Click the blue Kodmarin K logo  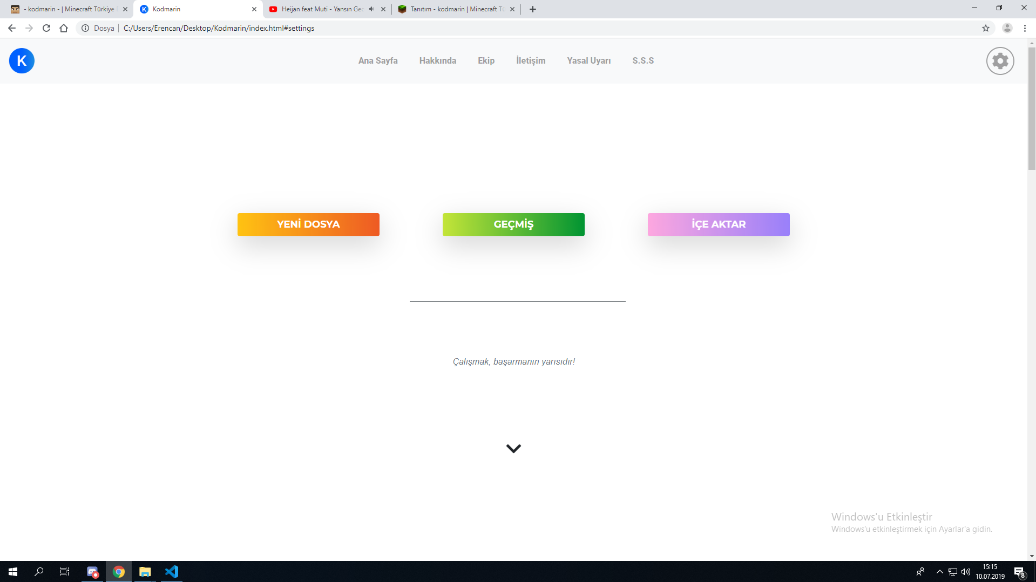[x=22, y=61]
